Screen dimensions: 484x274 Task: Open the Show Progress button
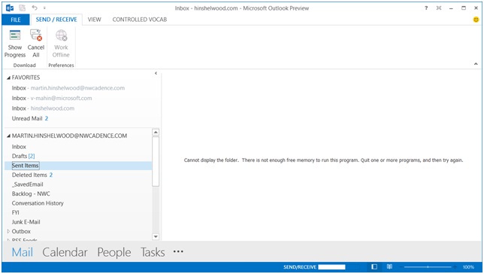click(15, 44)
